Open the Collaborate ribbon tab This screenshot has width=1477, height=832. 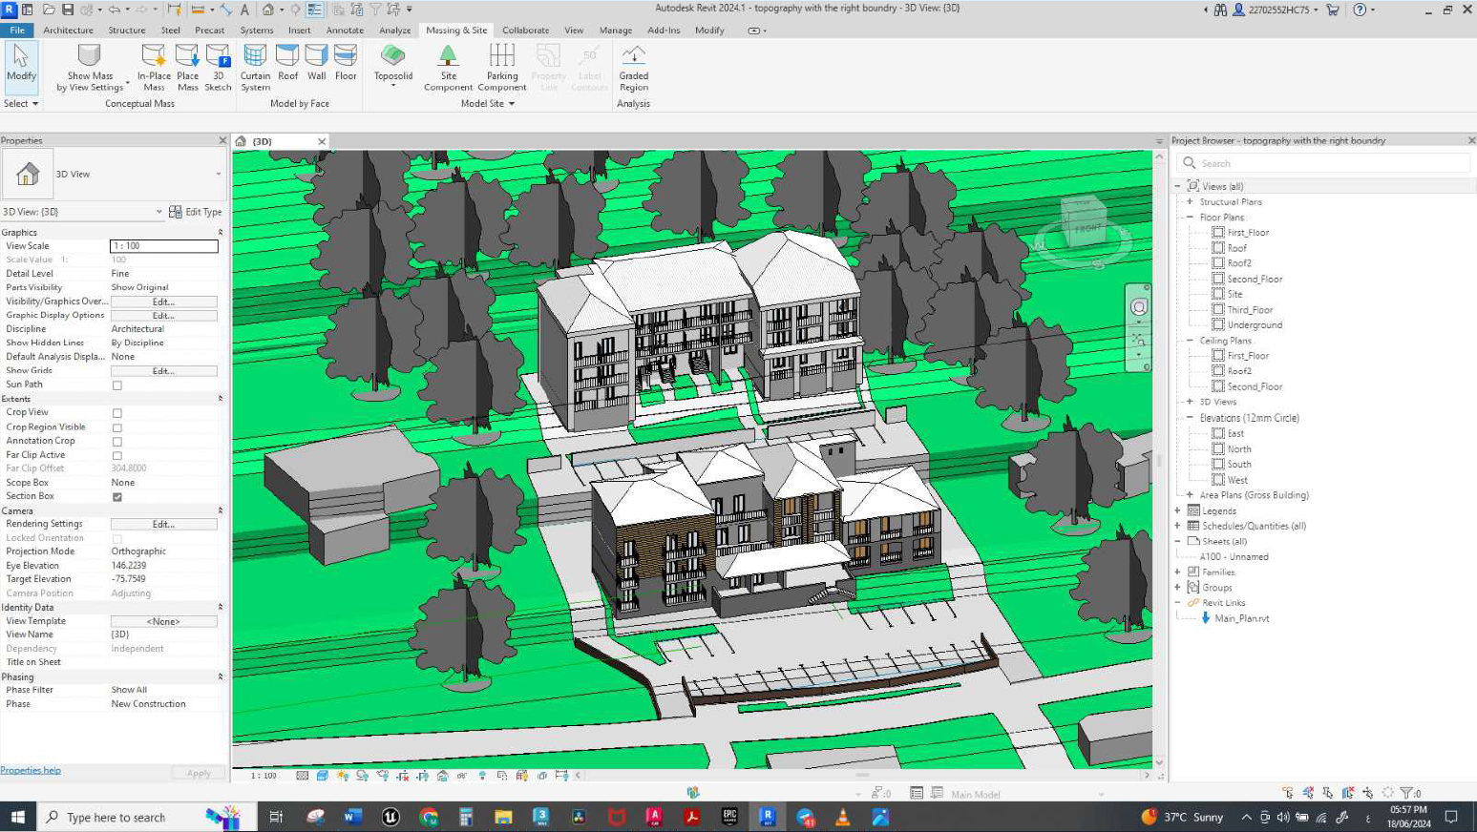526,30
